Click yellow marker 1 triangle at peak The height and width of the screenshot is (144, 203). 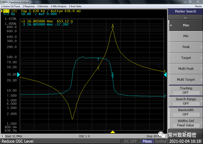pyautogui.click(x=112, y=28)
